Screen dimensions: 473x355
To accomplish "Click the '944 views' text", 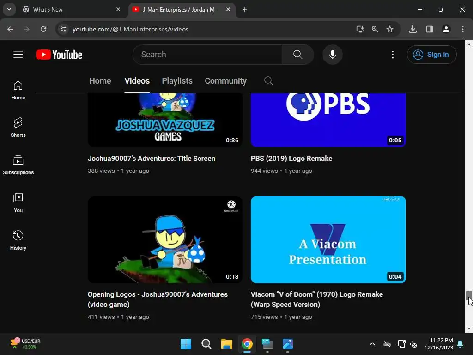I will (x=264, y=171).
